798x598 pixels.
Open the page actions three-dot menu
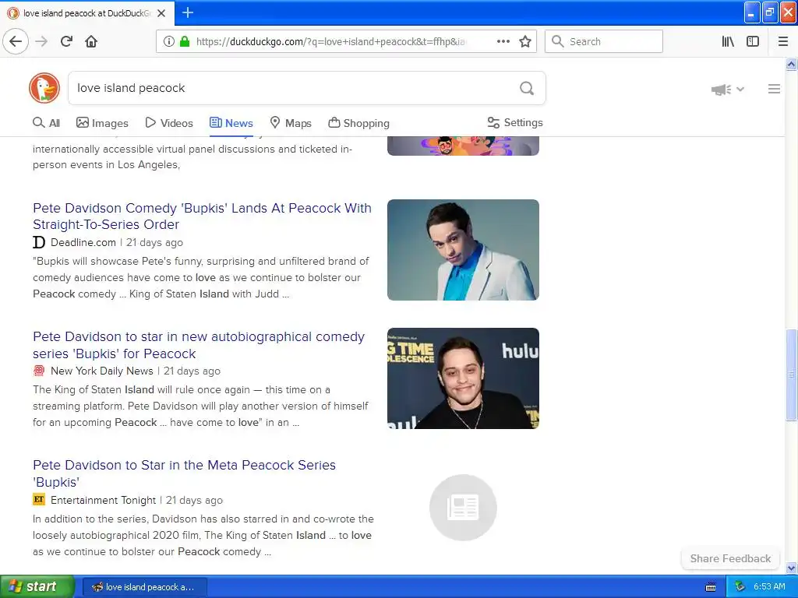[503, 41]
